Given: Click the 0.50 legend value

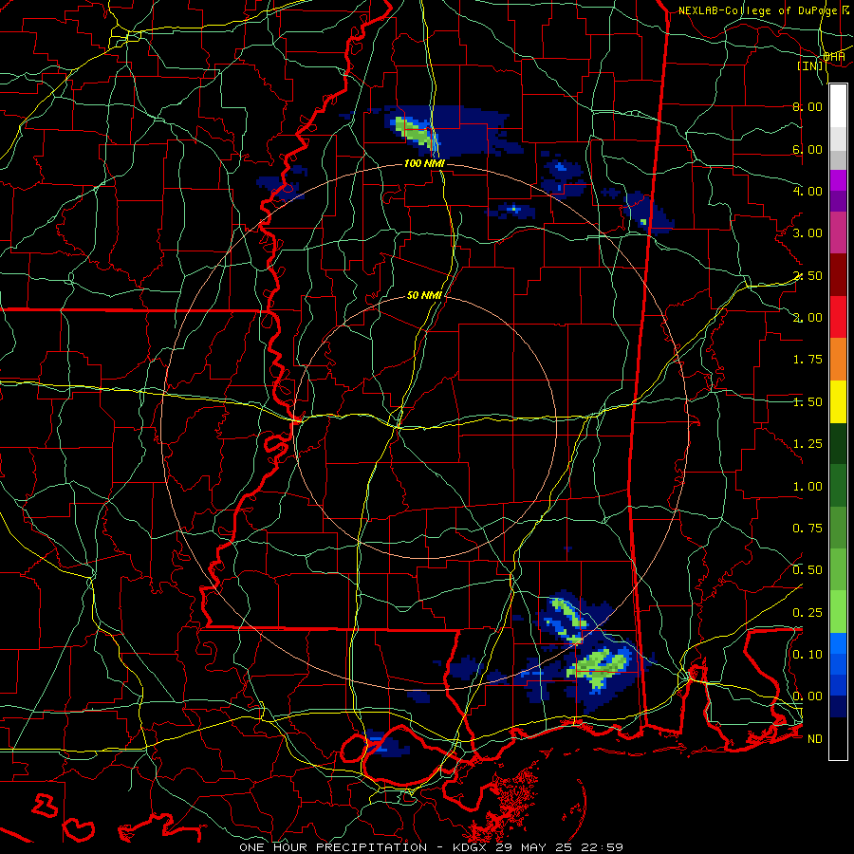Looking at the screenshot, I should pos(808,570).
